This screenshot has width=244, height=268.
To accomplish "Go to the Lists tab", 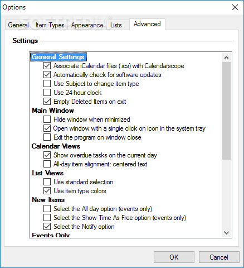I will click(116, 25).
